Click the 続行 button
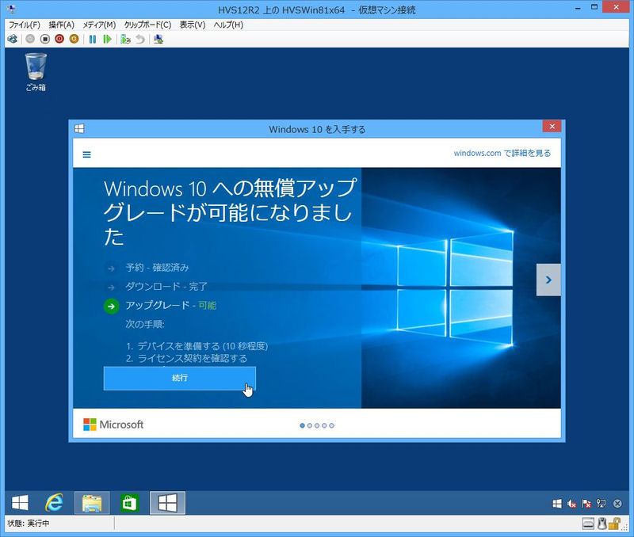 [180, 378]
